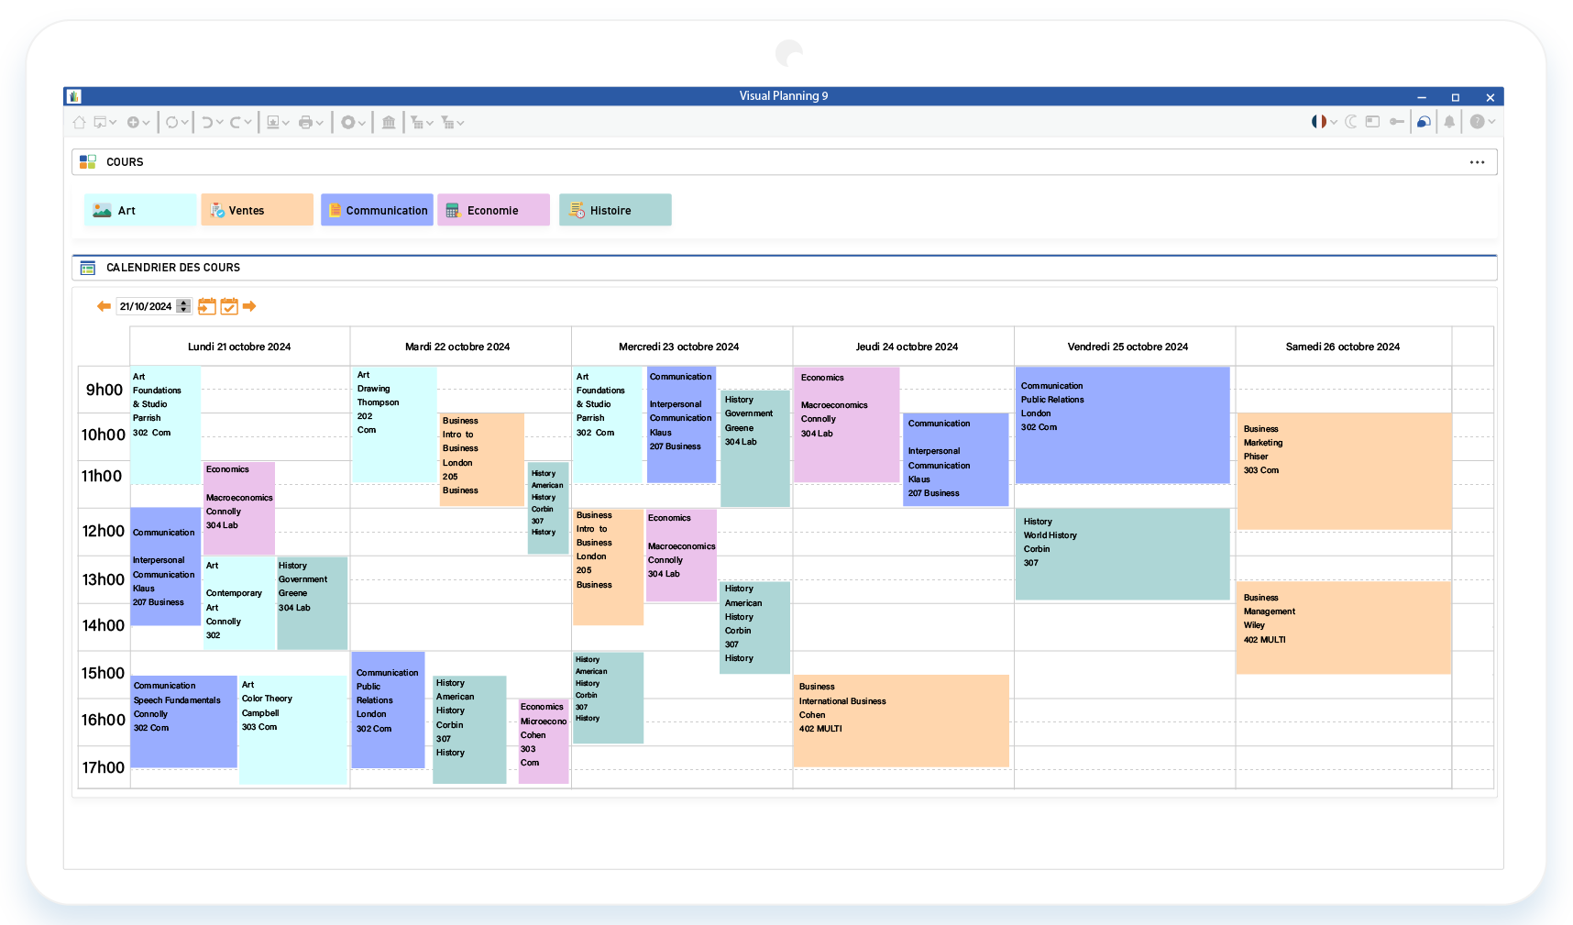Expand the export image dropdown arrow

click(285, 122)
